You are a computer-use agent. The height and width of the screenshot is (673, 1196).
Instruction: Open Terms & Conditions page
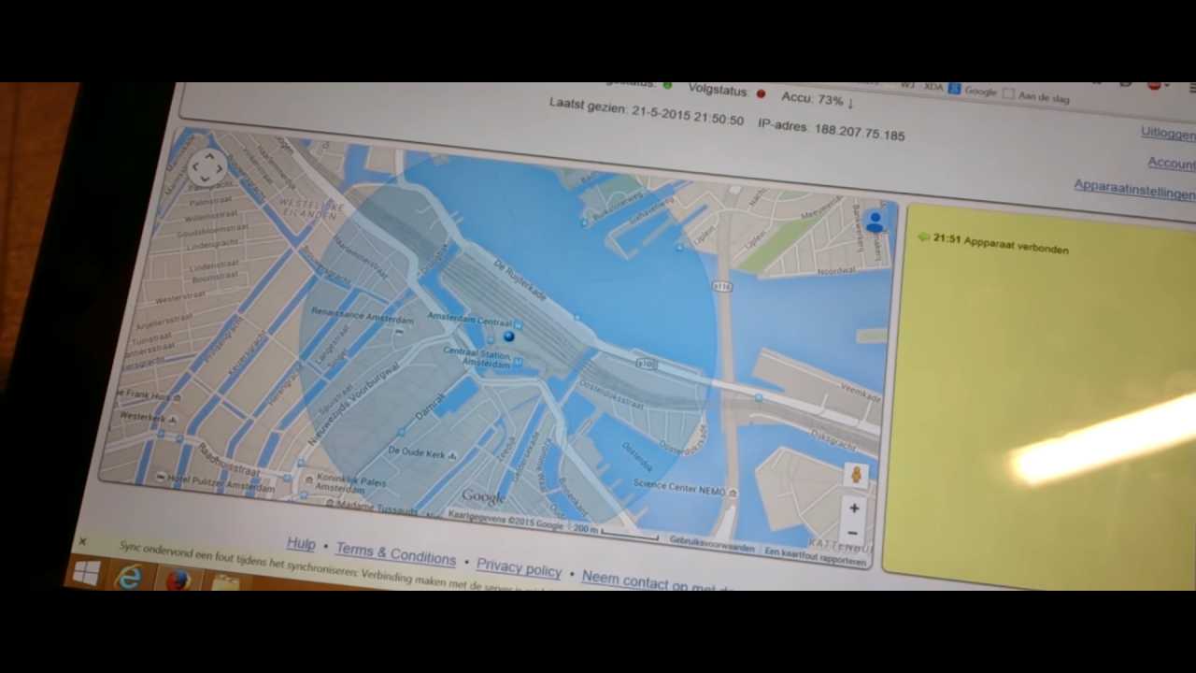[395, 553]
